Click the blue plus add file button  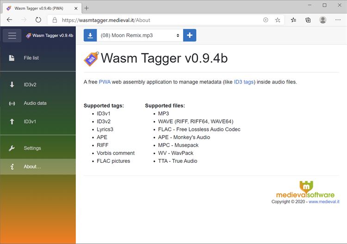(190, 35)
